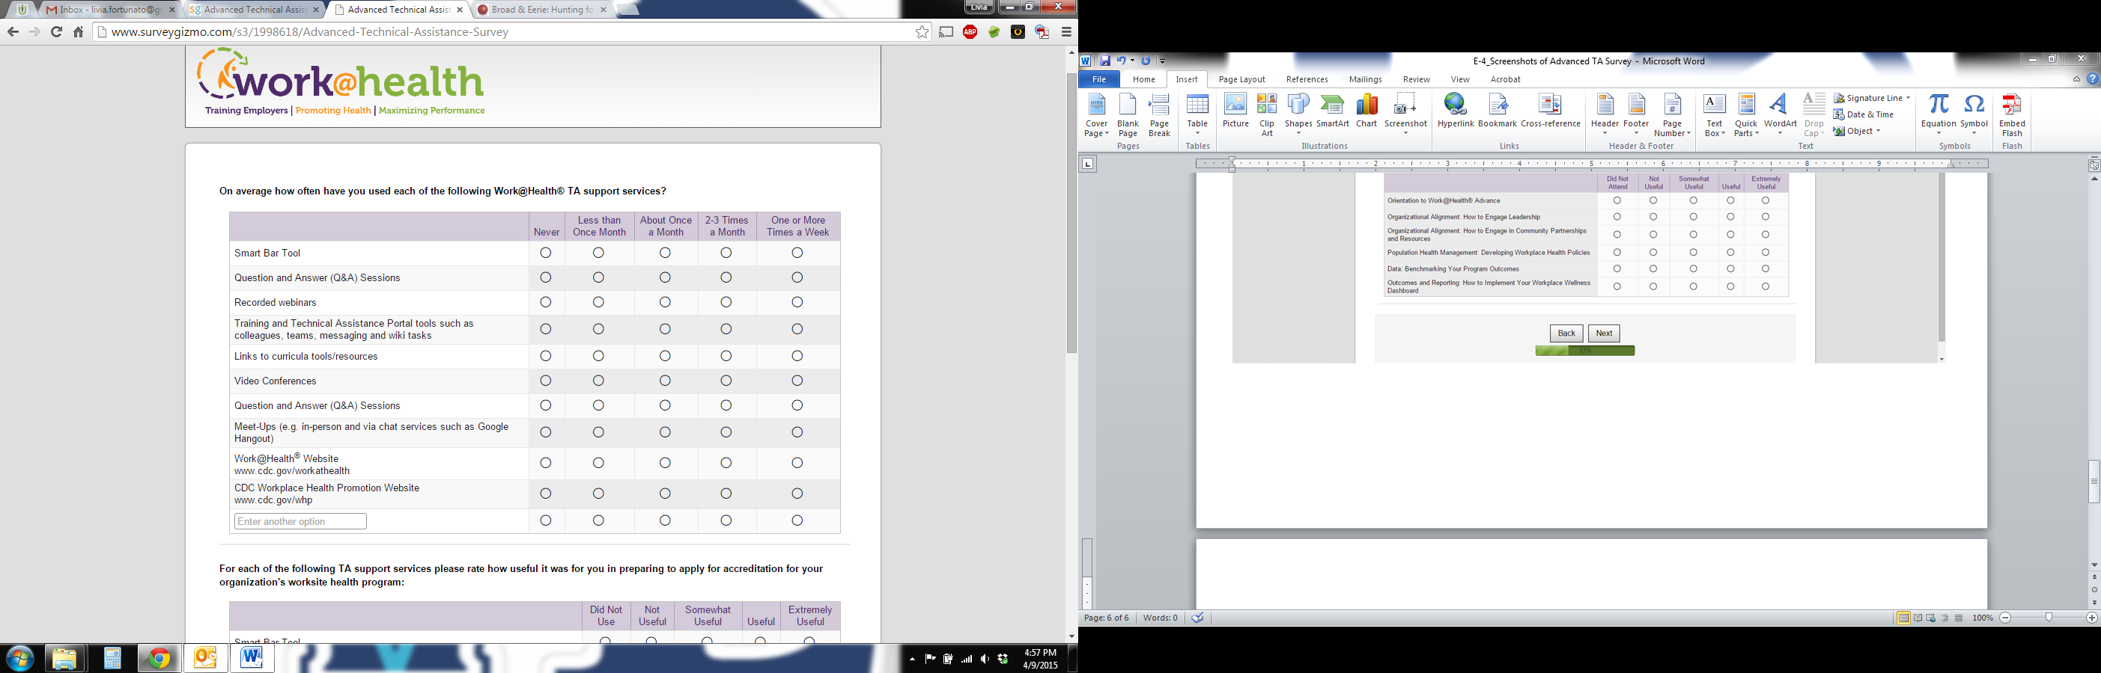Click the Adblock Plus extension icon
Screen dimensions: 2101x673
970,31
